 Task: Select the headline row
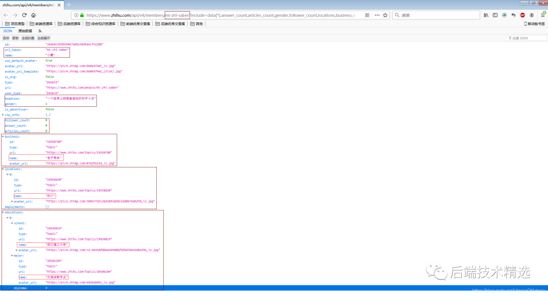click(x=274, y=99)
